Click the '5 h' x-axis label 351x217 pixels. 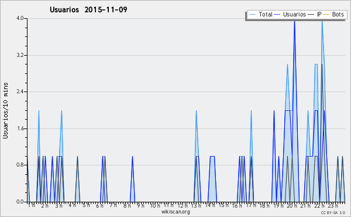pyautogui.click(x=86, y=205)
